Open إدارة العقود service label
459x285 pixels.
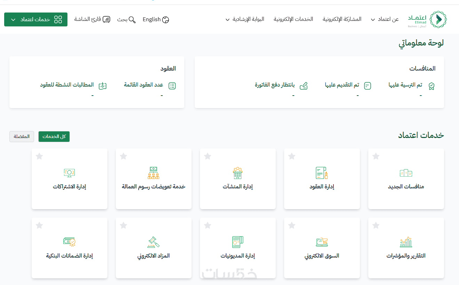pos(322,187)
